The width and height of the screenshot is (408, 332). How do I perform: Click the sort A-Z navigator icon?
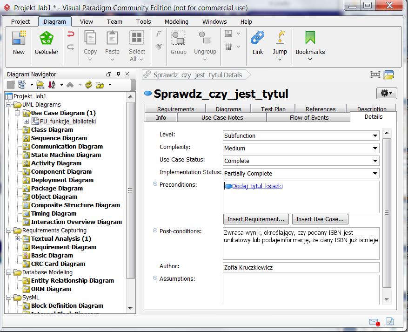[x=52, y=85]
